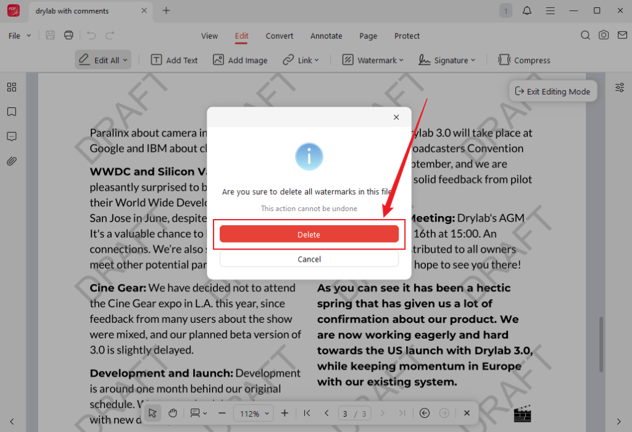Image resolution: width=632 pixels, height=432 pixels.
Task: Open the comments panel in the sidebar
Action: pyautogui.click(x=11, y=136)
